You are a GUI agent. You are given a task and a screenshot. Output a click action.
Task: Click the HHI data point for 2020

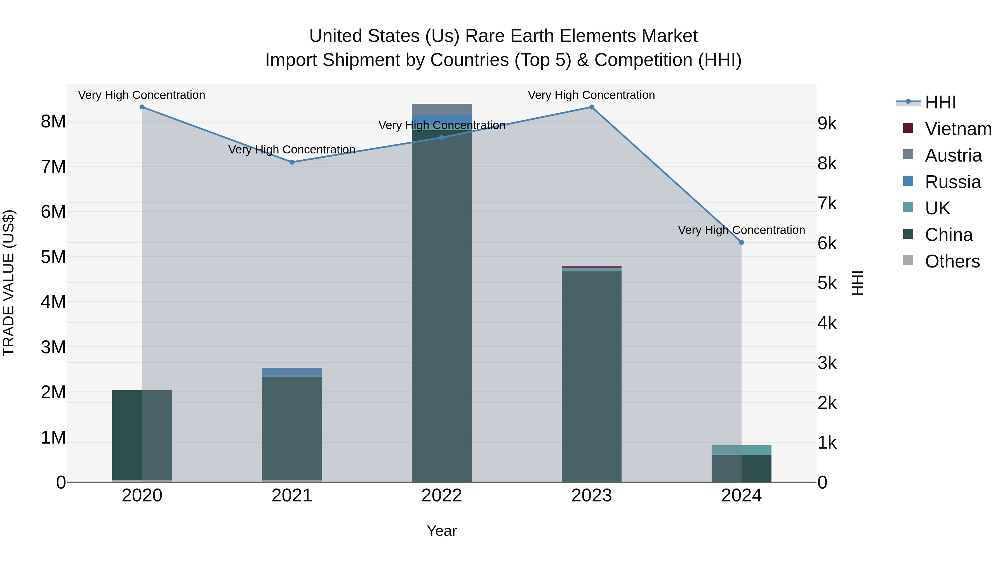tap(142, 107)
